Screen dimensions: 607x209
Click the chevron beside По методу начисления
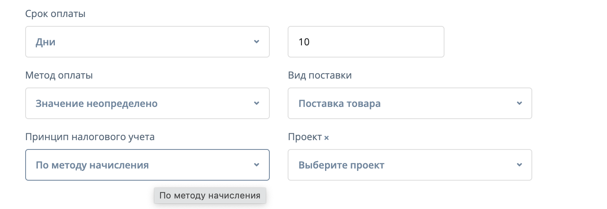tap(256, 165)
